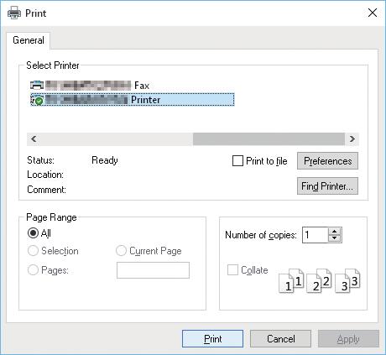
Task: Click the printer list right scroll arrow
Action: (352, 138)
